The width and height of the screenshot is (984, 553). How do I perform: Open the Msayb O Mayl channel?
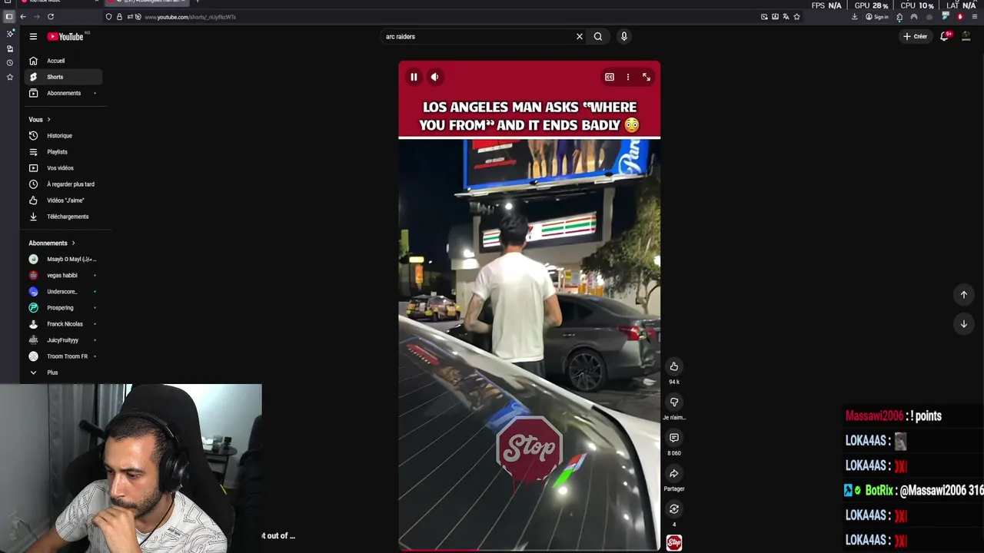click(62, 259)
